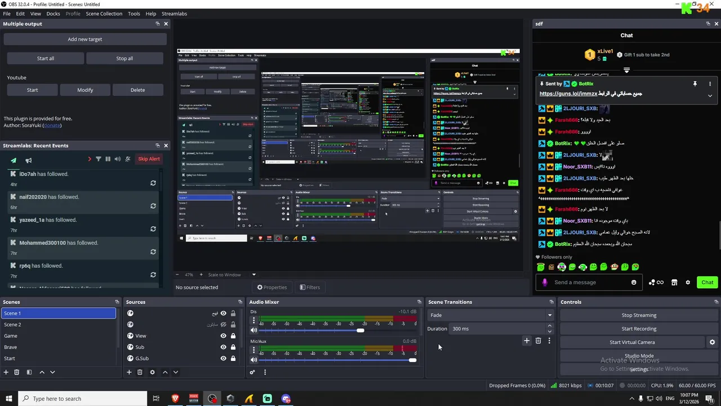Open the Streamlabs activity feed paper-plane tab
Image resolution: width=721 pixels, height=406 pixels.
click(x=14, y=160)
